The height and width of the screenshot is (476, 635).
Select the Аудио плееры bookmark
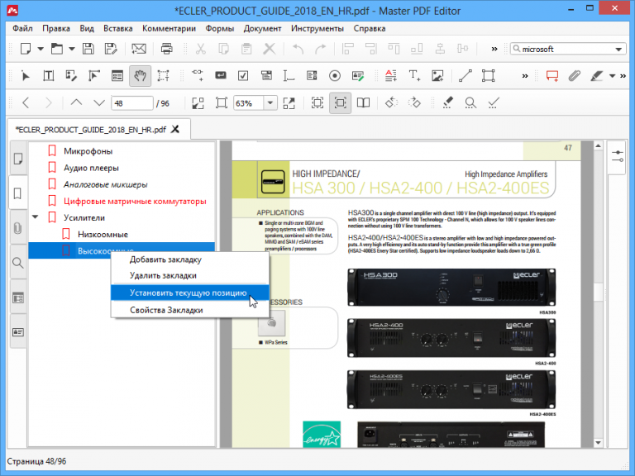[x=91, y=168]
